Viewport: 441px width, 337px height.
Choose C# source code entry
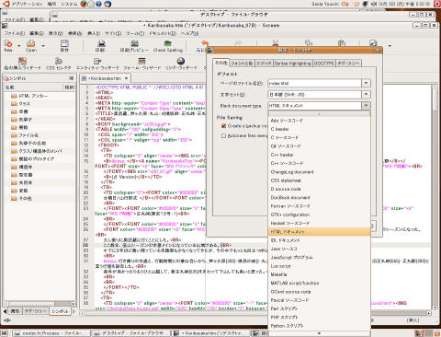tap(319, 146)
